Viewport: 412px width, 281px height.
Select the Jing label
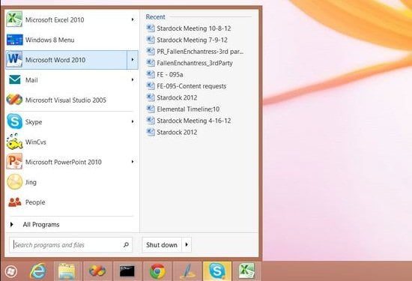pos(31,182)
